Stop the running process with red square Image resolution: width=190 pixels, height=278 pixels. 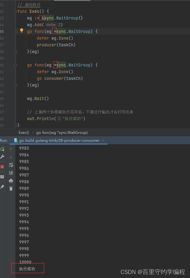click(2, 167)
